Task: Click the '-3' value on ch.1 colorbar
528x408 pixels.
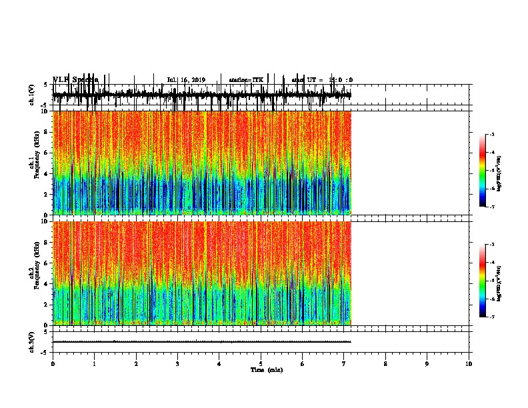Action: point(491,134)
